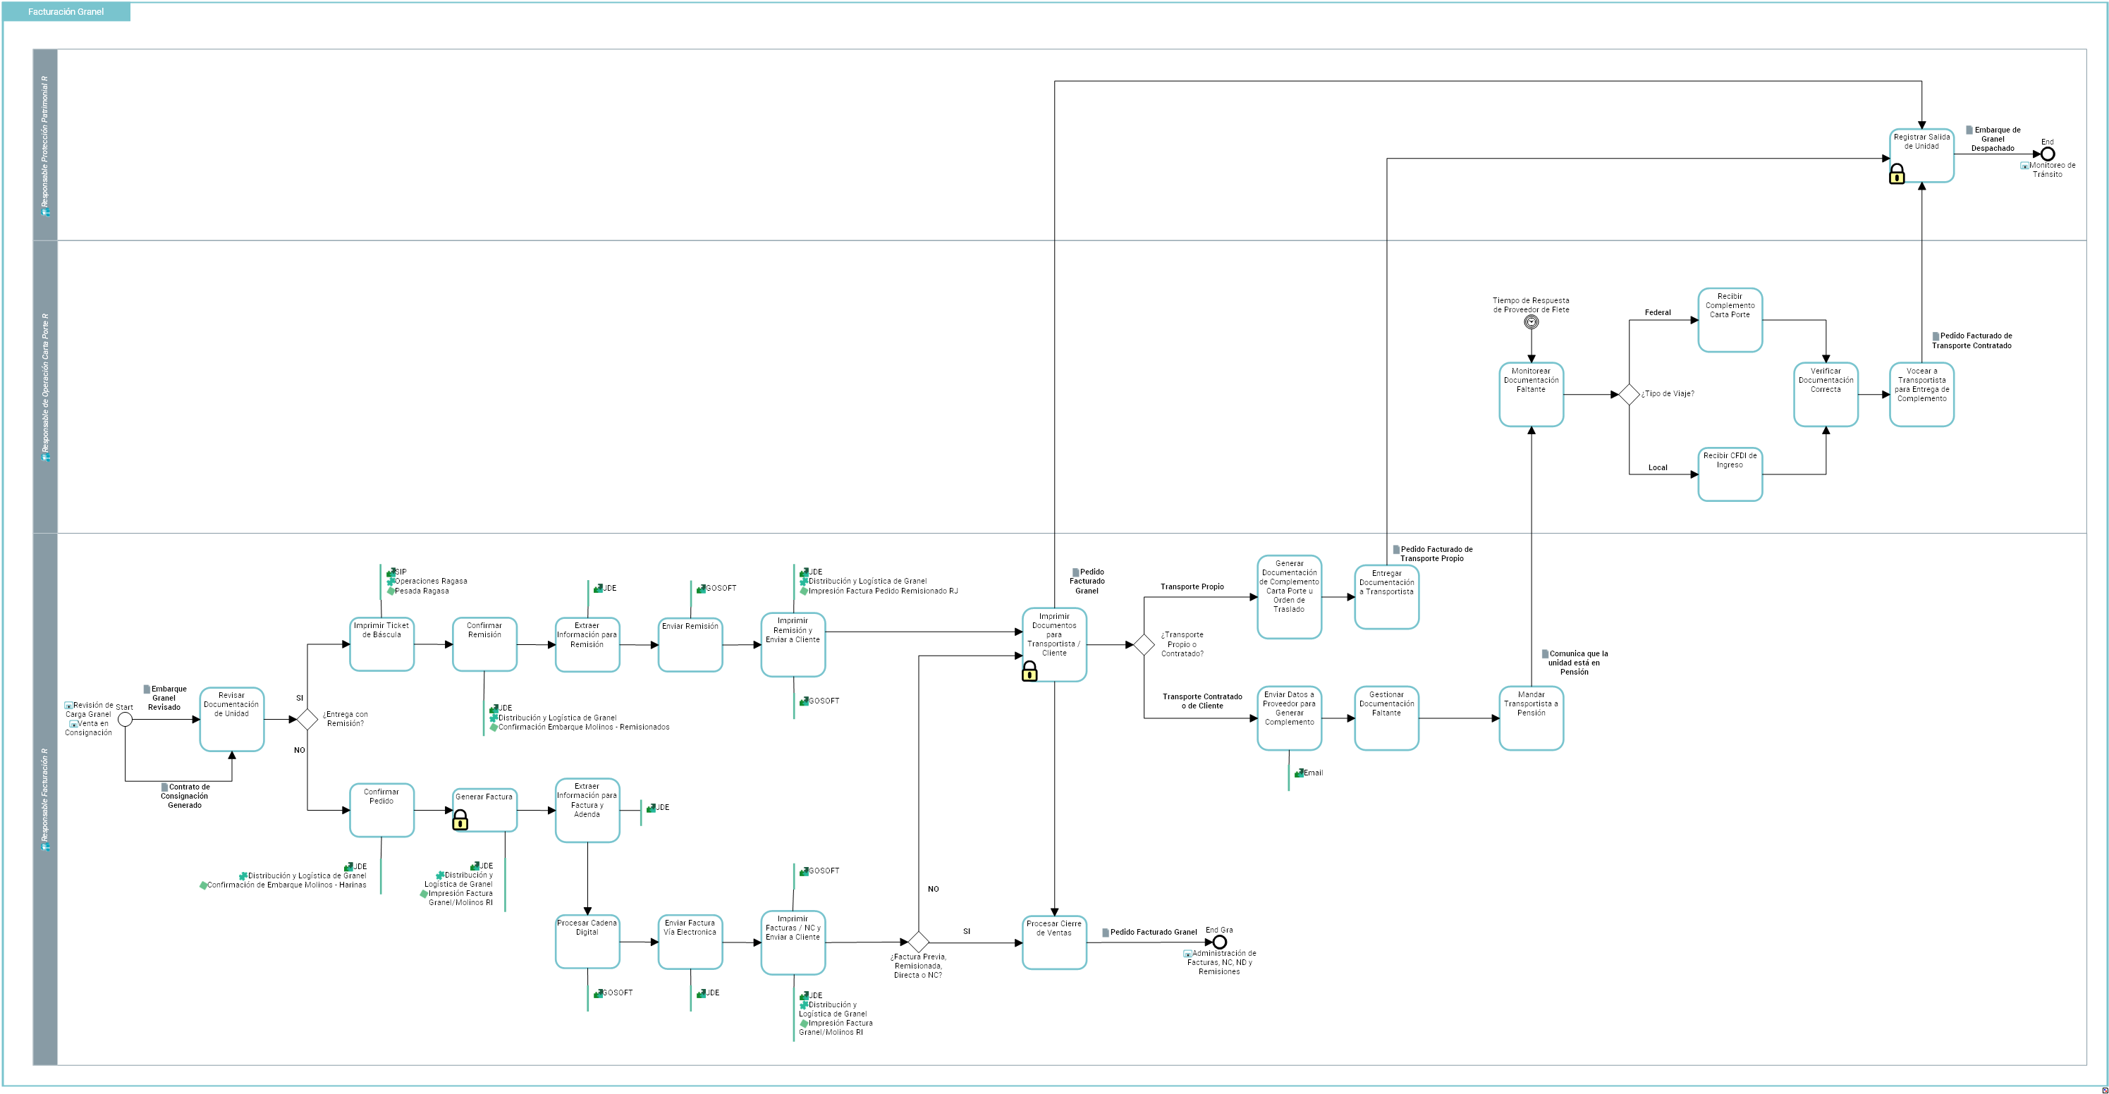2109x1094 pixels.
Task: Click document icon of Contrato de Consignación Generado
Action: [x=164, y=787]
